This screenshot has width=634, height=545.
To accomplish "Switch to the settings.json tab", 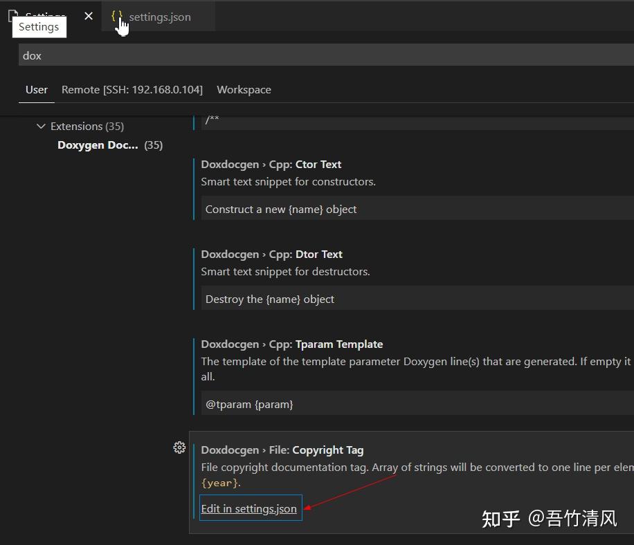I will 159,17.
